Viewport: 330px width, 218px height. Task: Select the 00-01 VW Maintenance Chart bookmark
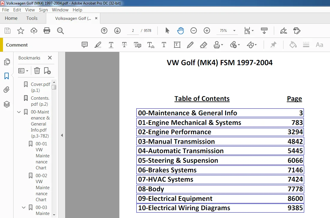[x=43, y=156]
